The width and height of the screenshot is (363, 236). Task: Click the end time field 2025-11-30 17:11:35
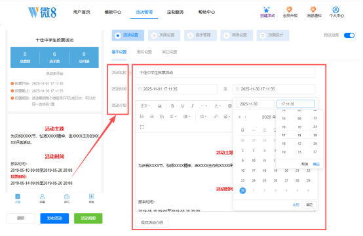click(274, 89)
